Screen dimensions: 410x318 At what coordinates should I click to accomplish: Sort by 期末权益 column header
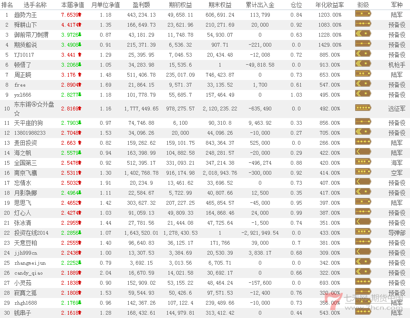pos(220,5)
